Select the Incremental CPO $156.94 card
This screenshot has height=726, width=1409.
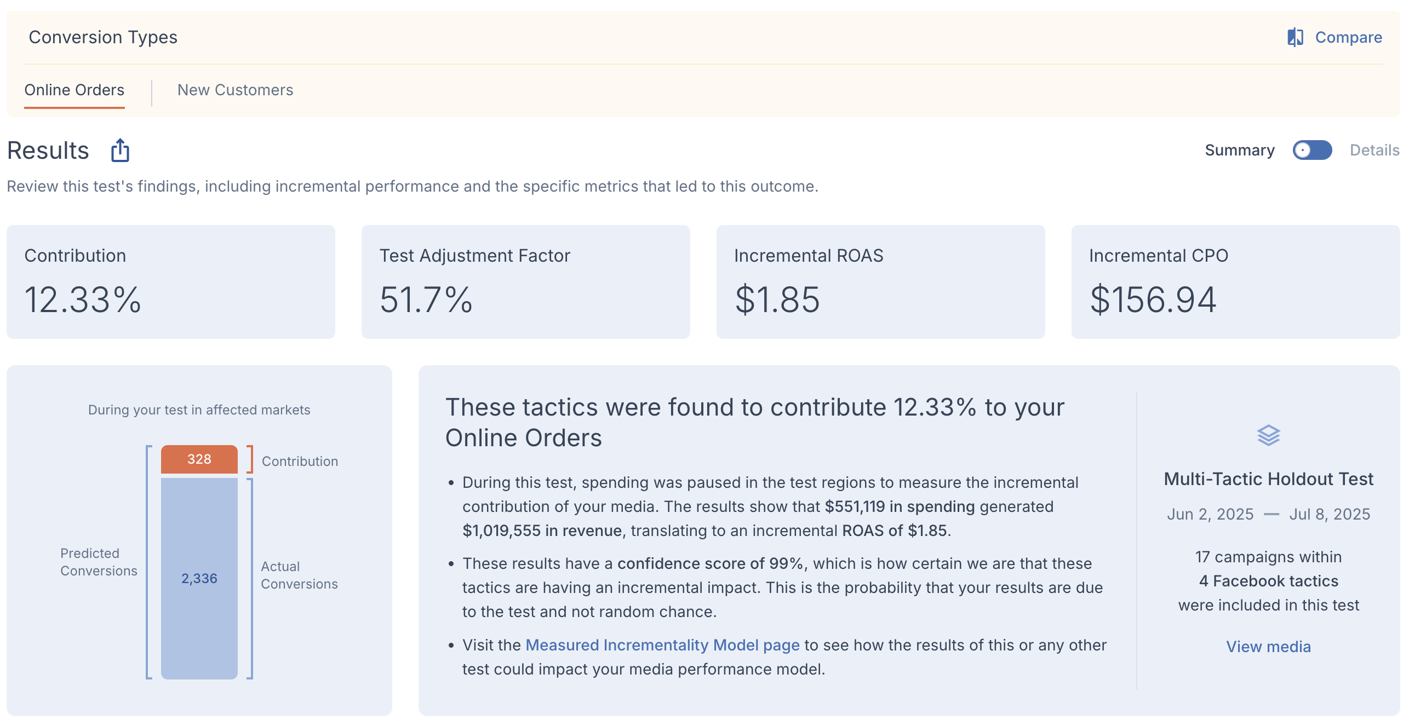[x=1236, y=282]
